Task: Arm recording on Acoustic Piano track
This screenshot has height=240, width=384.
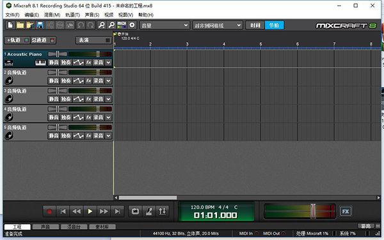Action: [x=98, y=63]
